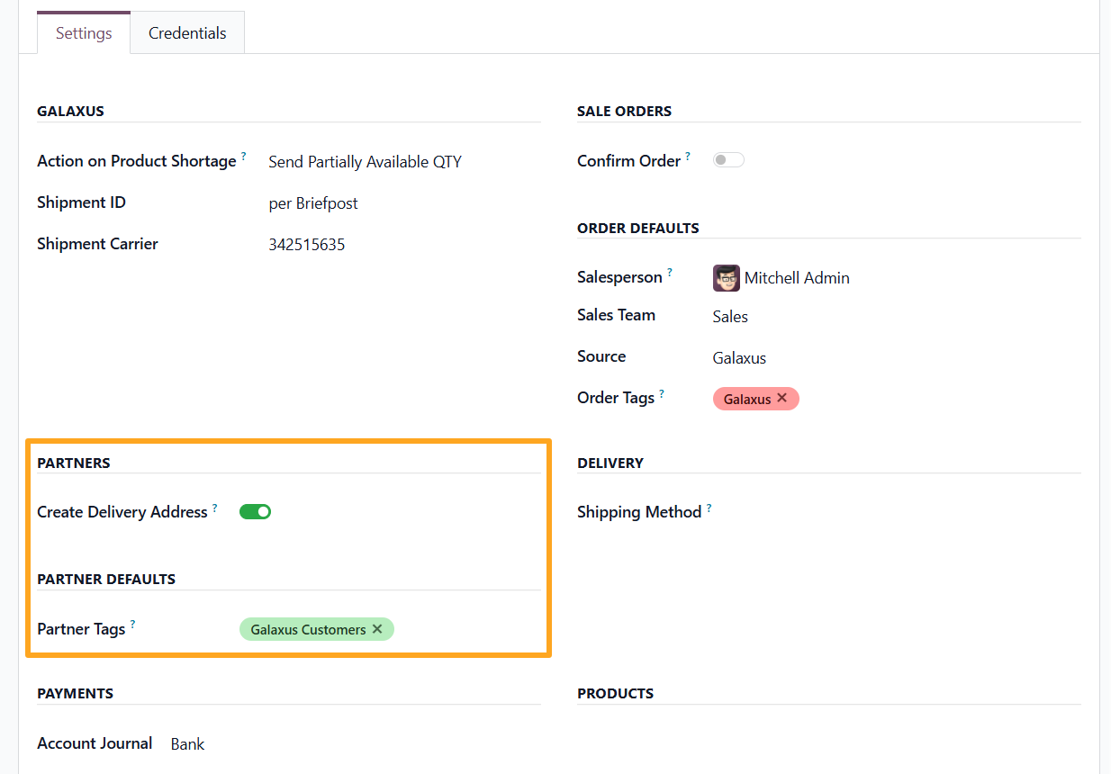Click the Shipment Carrier label
This screenshot has width=1111, height=774.
(97, 244)
